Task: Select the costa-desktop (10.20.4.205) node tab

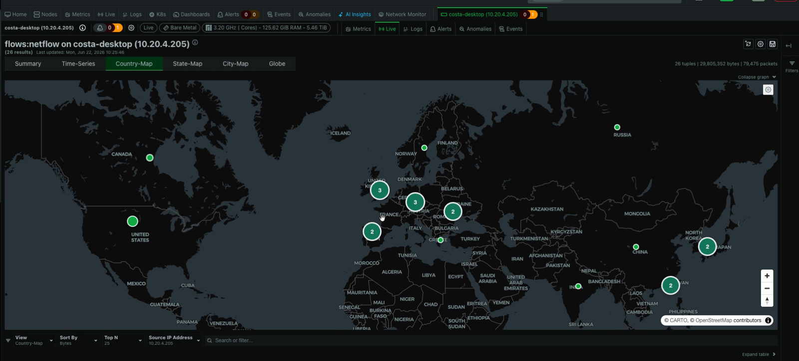Action: pyautogui.click(x=483, y=14)
